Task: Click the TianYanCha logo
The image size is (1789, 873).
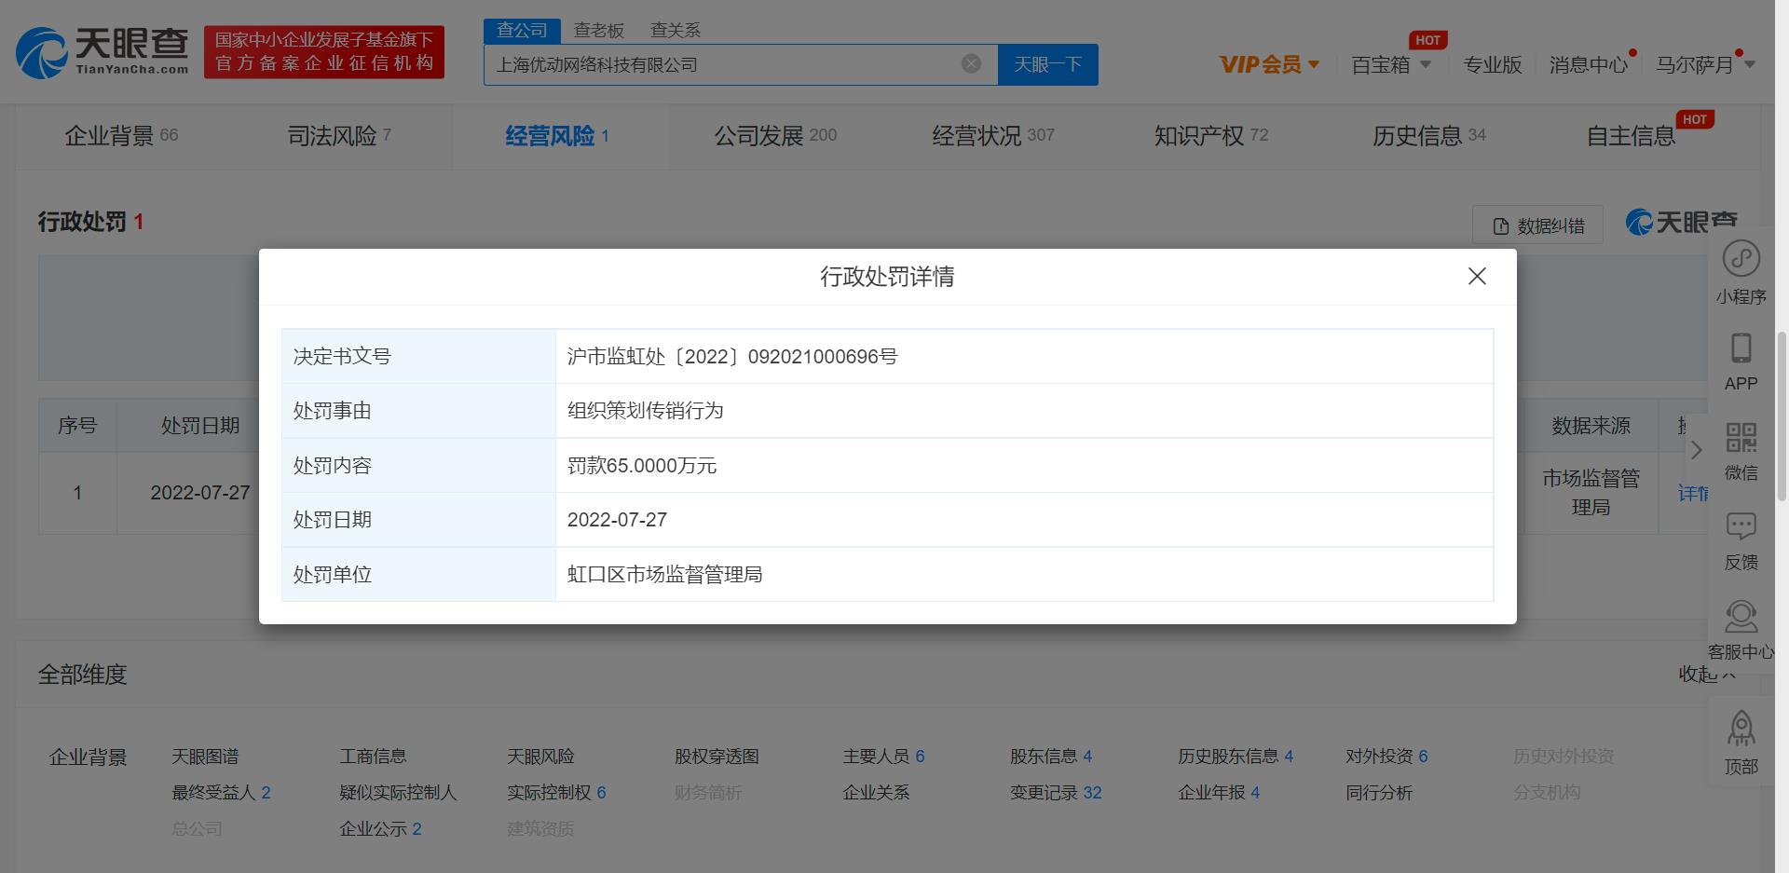Action: point(102,52)
